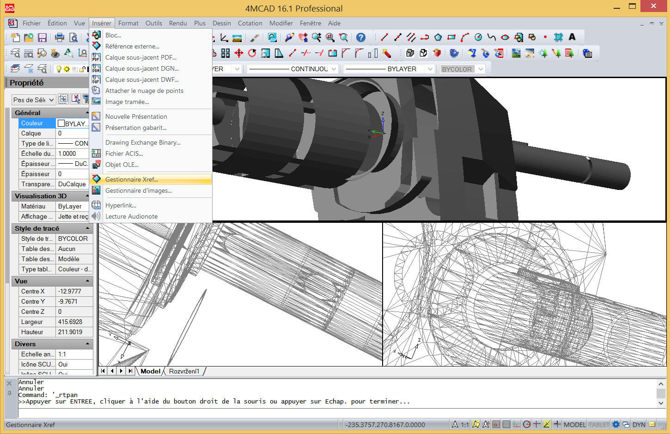
Task: Click 'Hyperlink...' in the Insérer menu
Action: click(x=151, y=205)
